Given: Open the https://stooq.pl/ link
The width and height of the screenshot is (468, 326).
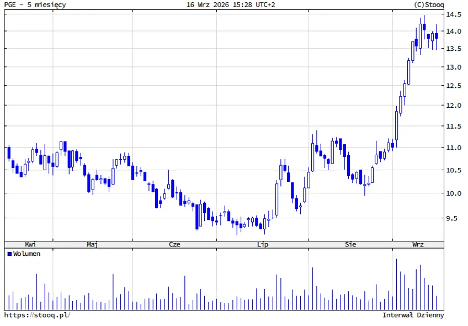Looking at the screenshot, I should click(38, 315).
